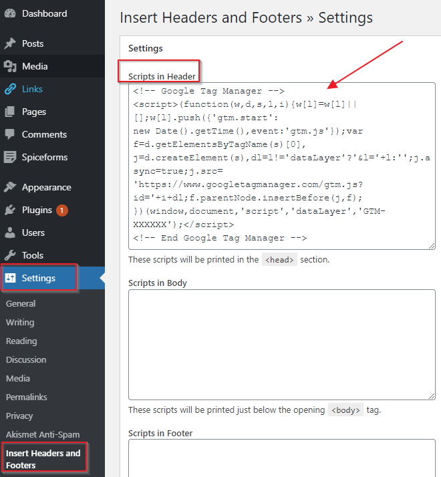Open Writing settings submenu link
Image resolution: width=441 pixels, height=477 pixels.
20,323
